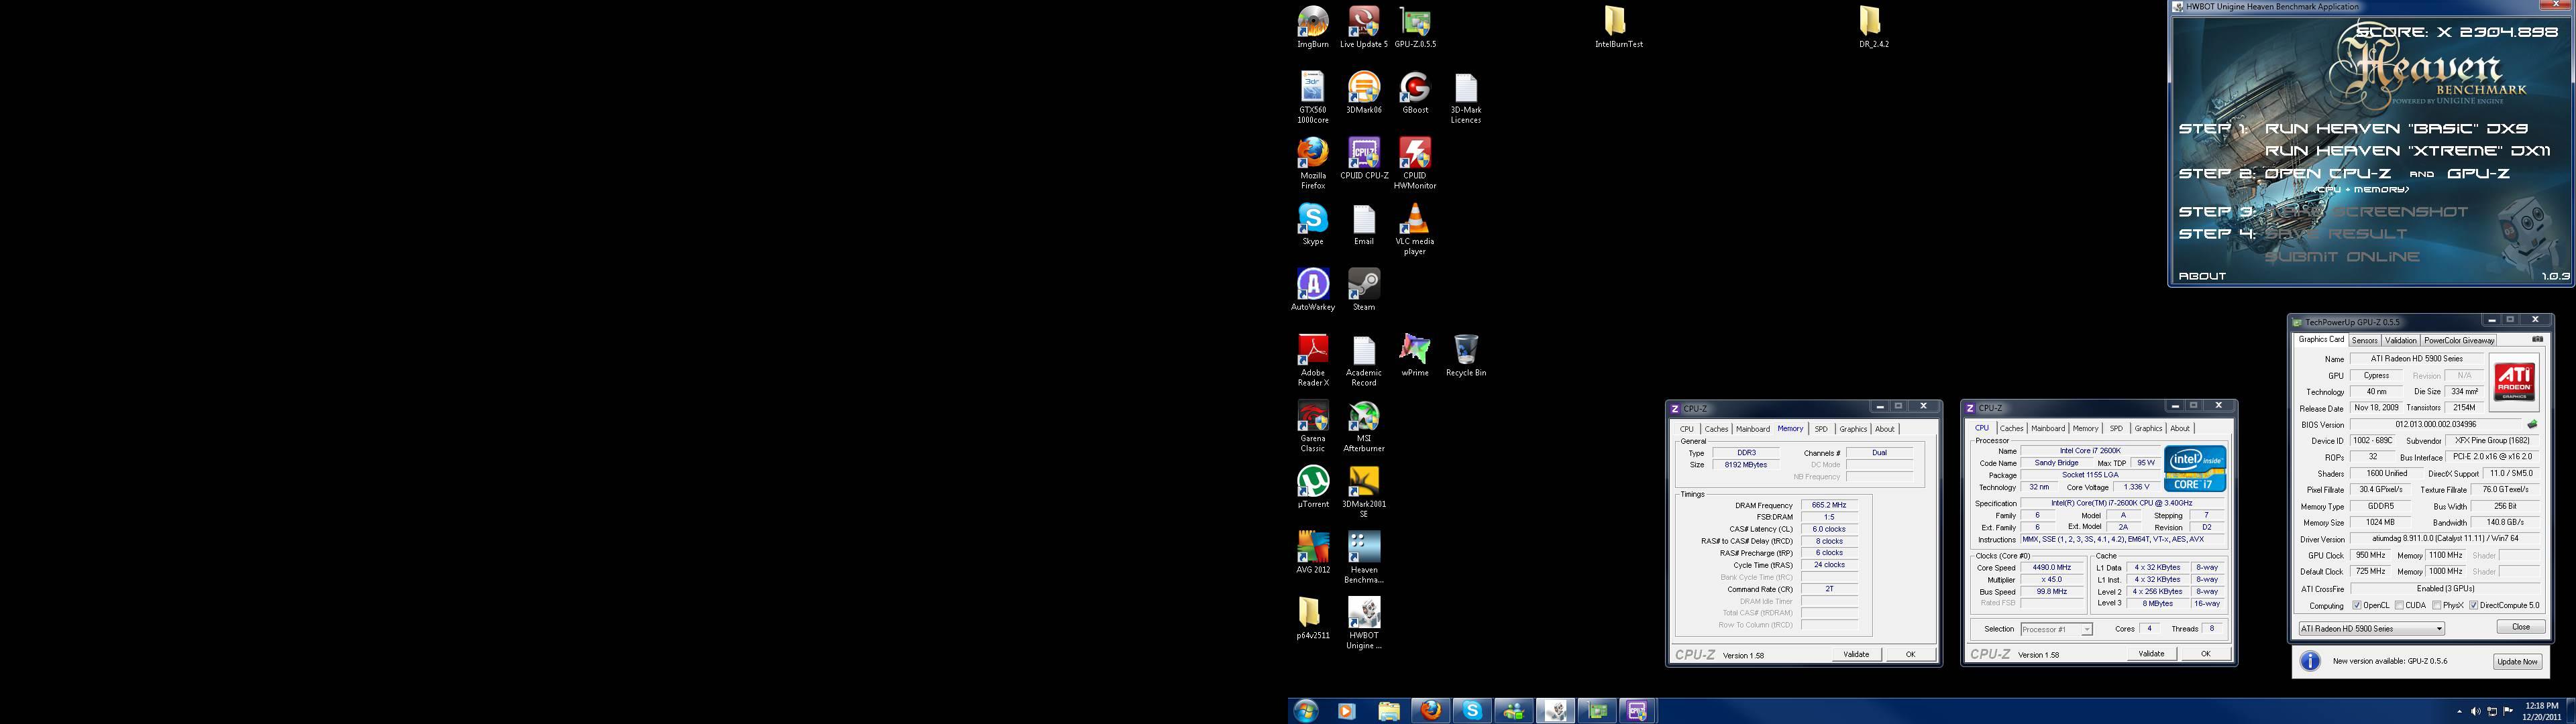Open the Heaven Benchmark desktop shortcut
Viewport: 2576px width, 724px height.
click(1364, 557)
